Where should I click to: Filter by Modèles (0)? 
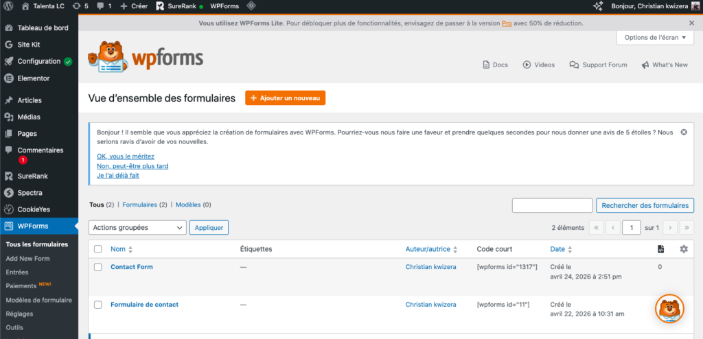(x=193, y=204)
